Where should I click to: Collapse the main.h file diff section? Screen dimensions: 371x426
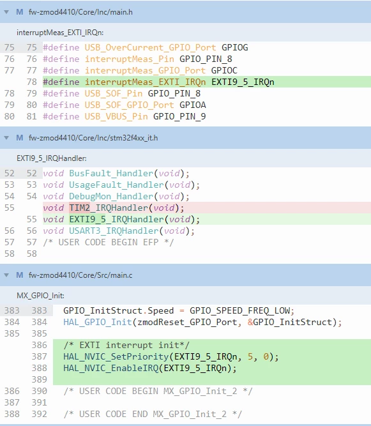(x=6, y=12)
